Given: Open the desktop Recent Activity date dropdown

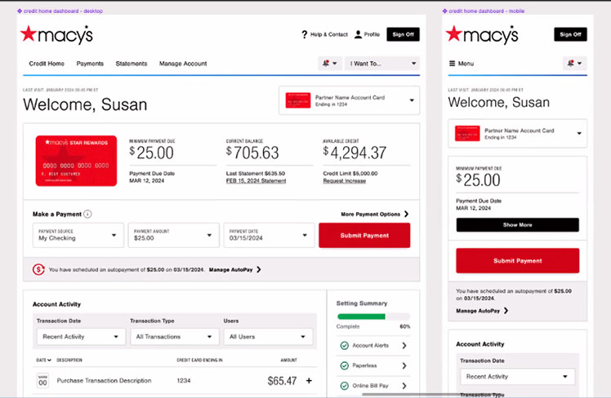Looking at the screenshot, I should pyautogui.click(x=80, y=336).
